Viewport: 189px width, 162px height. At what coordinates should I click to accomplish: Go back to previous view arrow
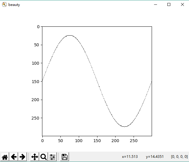(14, 157)
